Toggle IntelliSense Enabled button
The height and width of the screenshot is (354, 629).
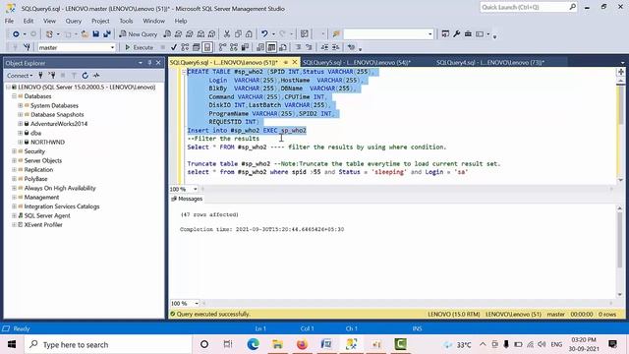click(207, 47)
